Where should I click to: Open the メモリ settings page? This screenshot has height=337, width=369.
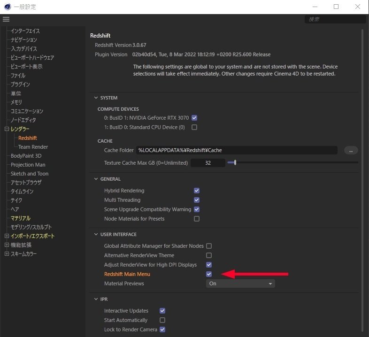pos(16,102)
